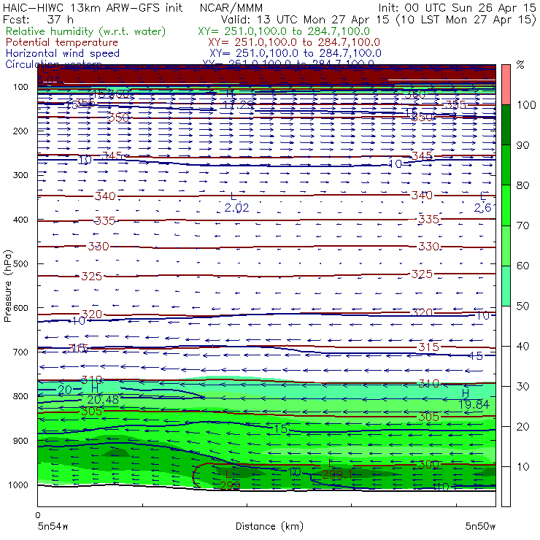Click the blue '19.84' wind maximum value
The image size is (540, 540).
click(474, 404)
